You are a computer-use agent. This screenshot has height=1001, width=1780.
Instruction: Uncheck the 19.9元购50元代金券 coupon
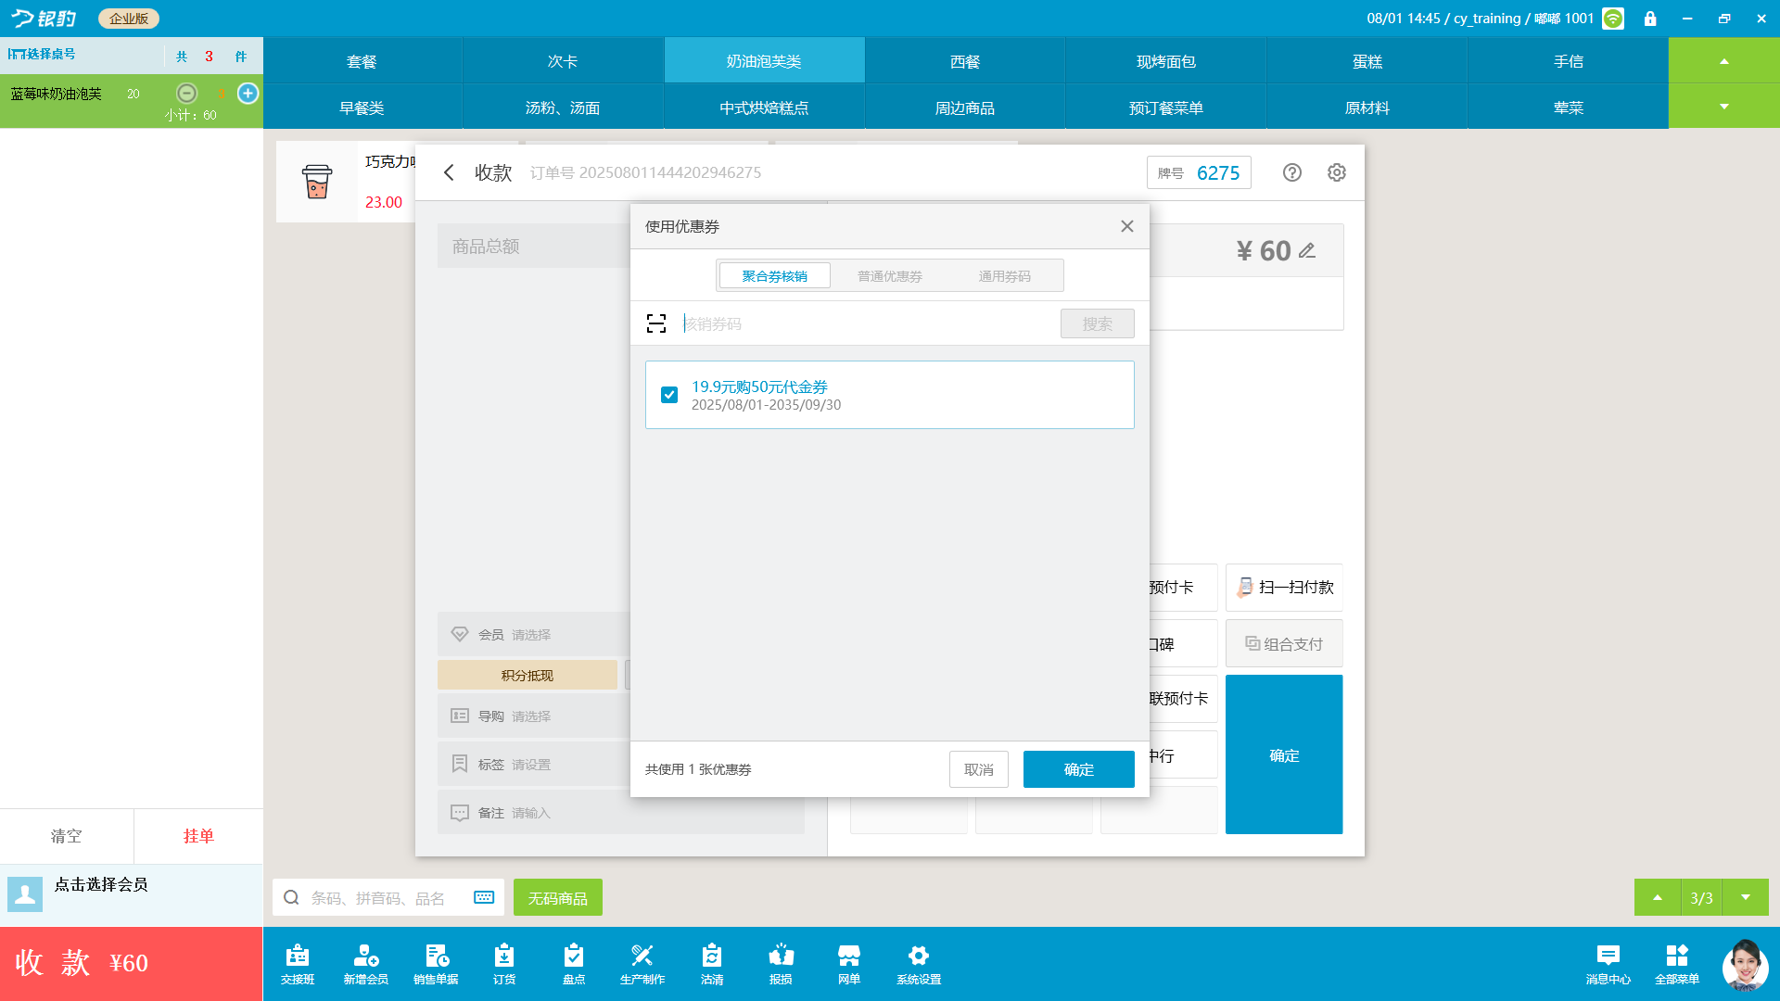669,395
